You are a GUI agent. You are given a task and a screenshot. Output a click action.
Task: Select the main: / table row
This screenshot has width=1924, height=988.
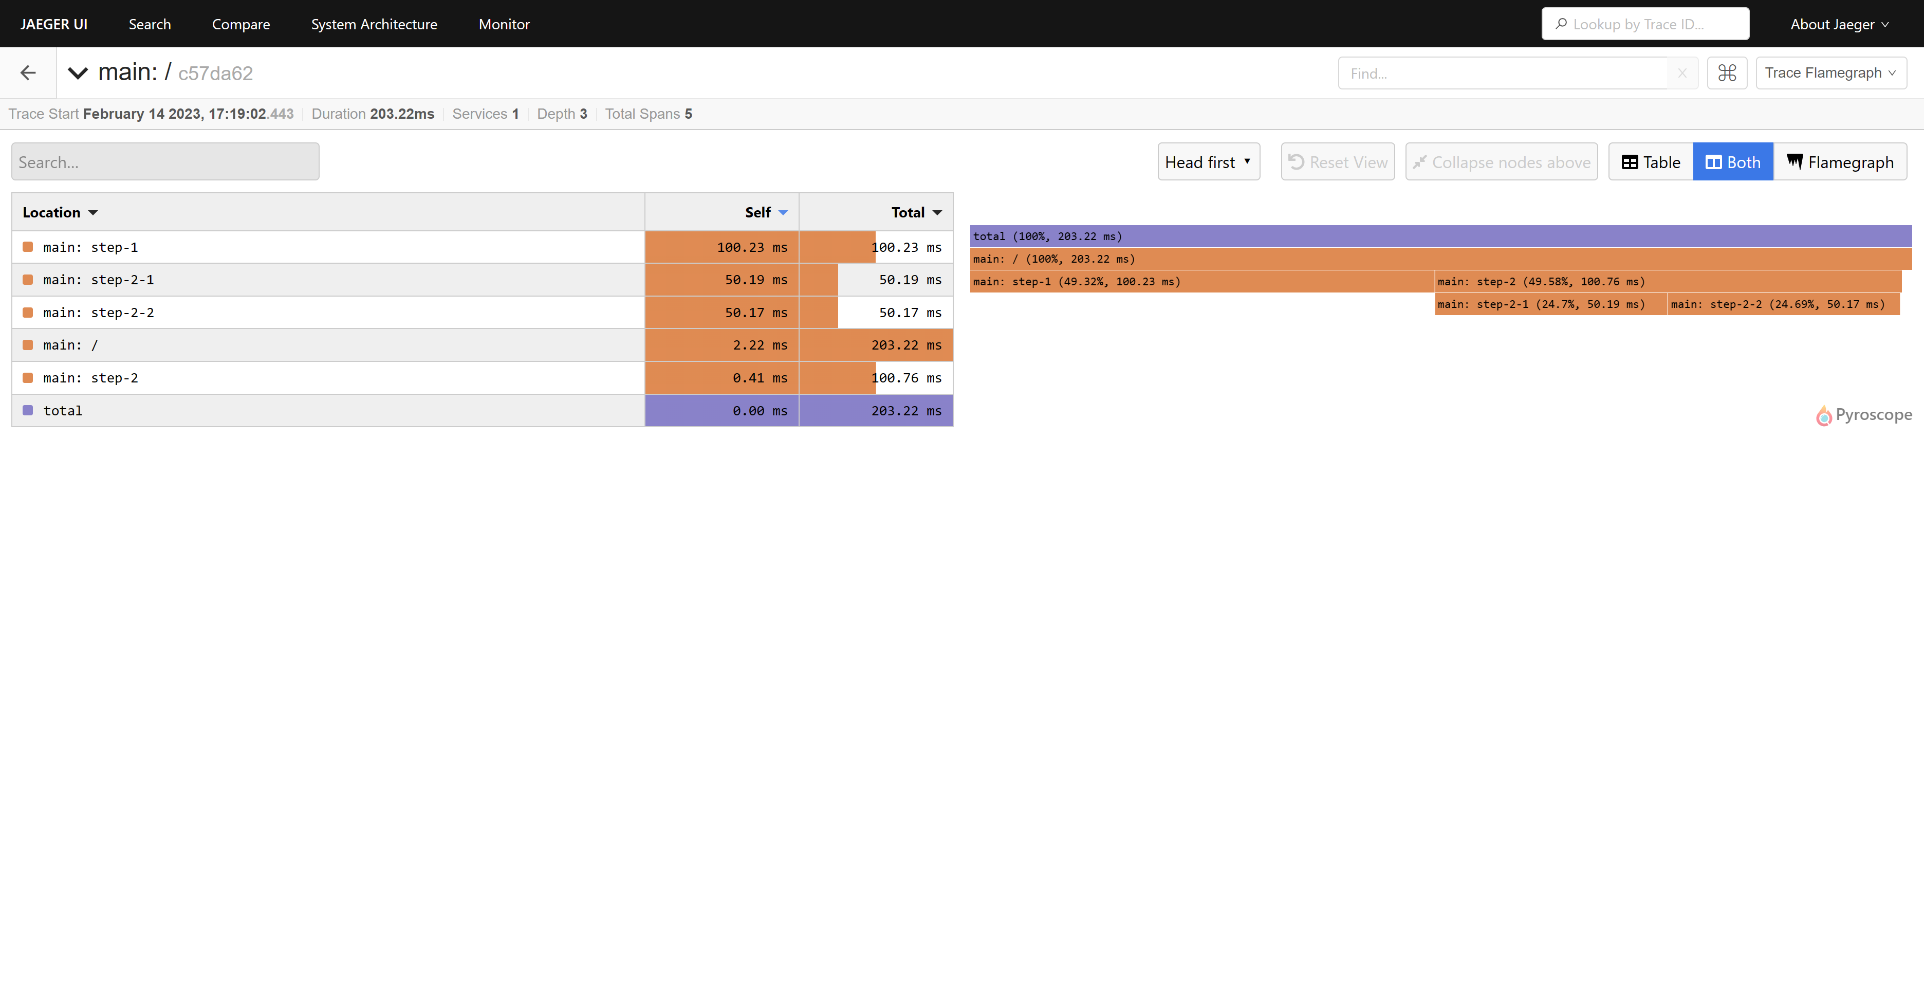(483, 344)
